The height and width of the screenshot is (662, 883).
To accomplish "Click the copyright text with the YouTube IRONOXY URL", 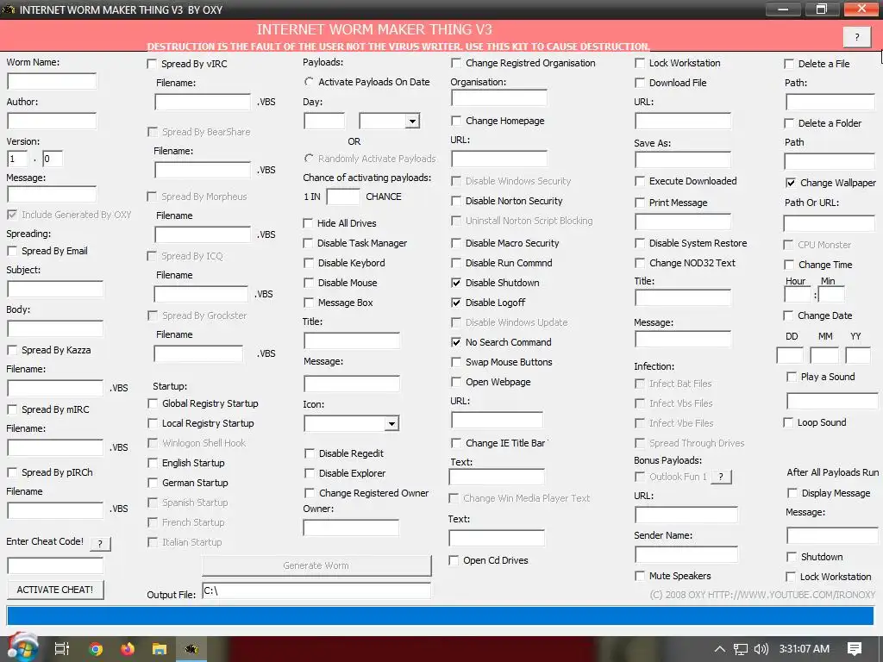I will pyautogui.click(x=762, y=595).
